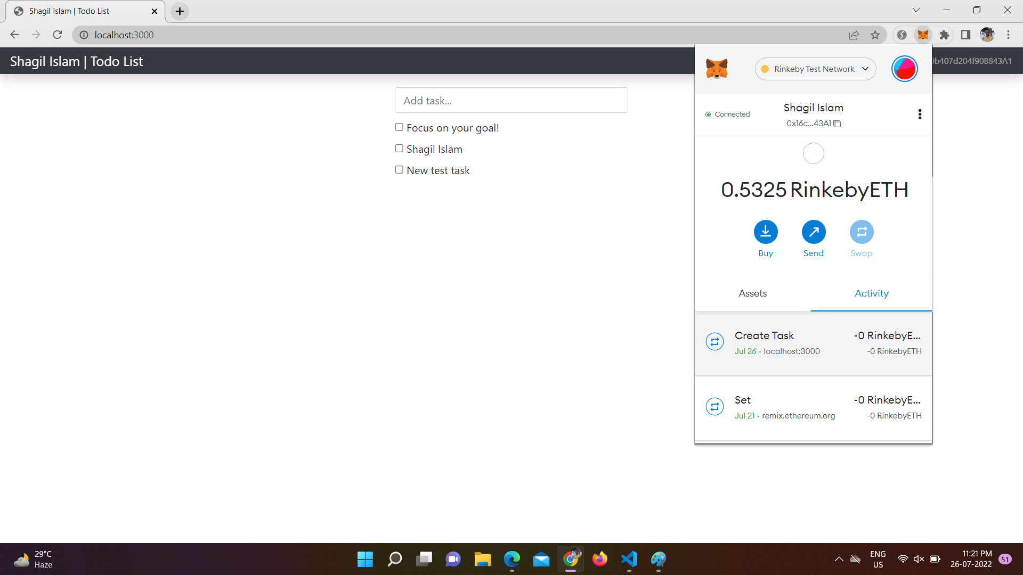Open account options three-dot menu
This screenshot has width=1023, height=575.
pyautogui.click(x=920, y=114)
